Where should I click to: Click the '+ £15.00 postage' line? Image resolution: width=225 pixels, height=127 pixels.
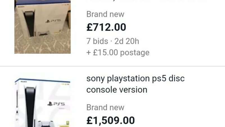click(x=118, y=52)
